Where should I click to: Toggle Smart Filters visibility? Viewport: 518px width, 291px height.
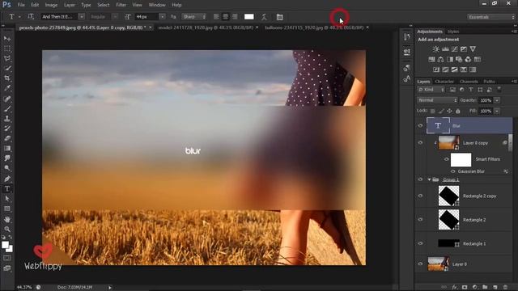point(447,159)
